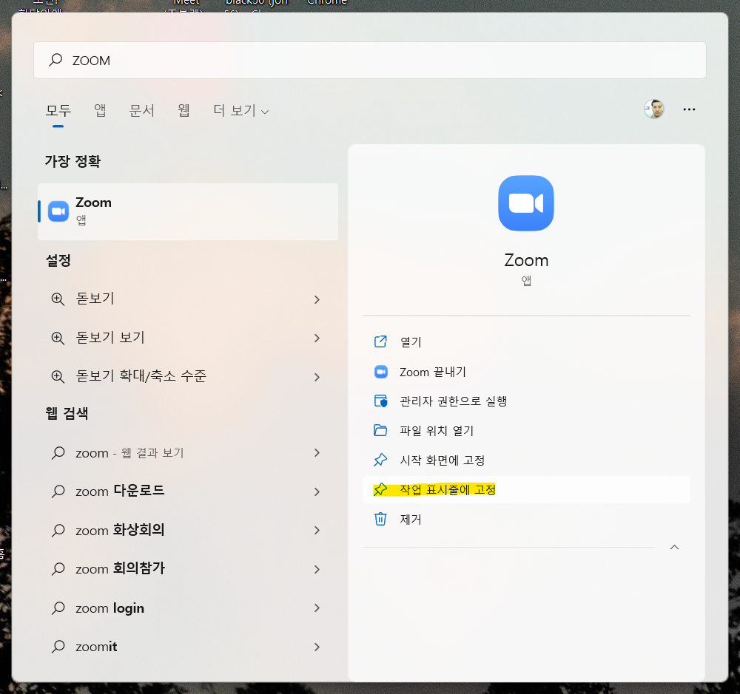Screen dimensions: 740x694
Task: Switch to the 앱 tab
Action: click(x=100, y=111)
